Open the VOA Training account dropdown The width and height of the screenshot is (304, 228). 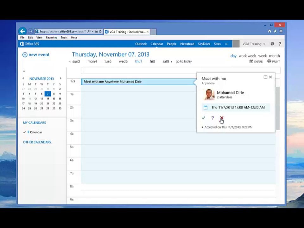[x=254, y=44]
